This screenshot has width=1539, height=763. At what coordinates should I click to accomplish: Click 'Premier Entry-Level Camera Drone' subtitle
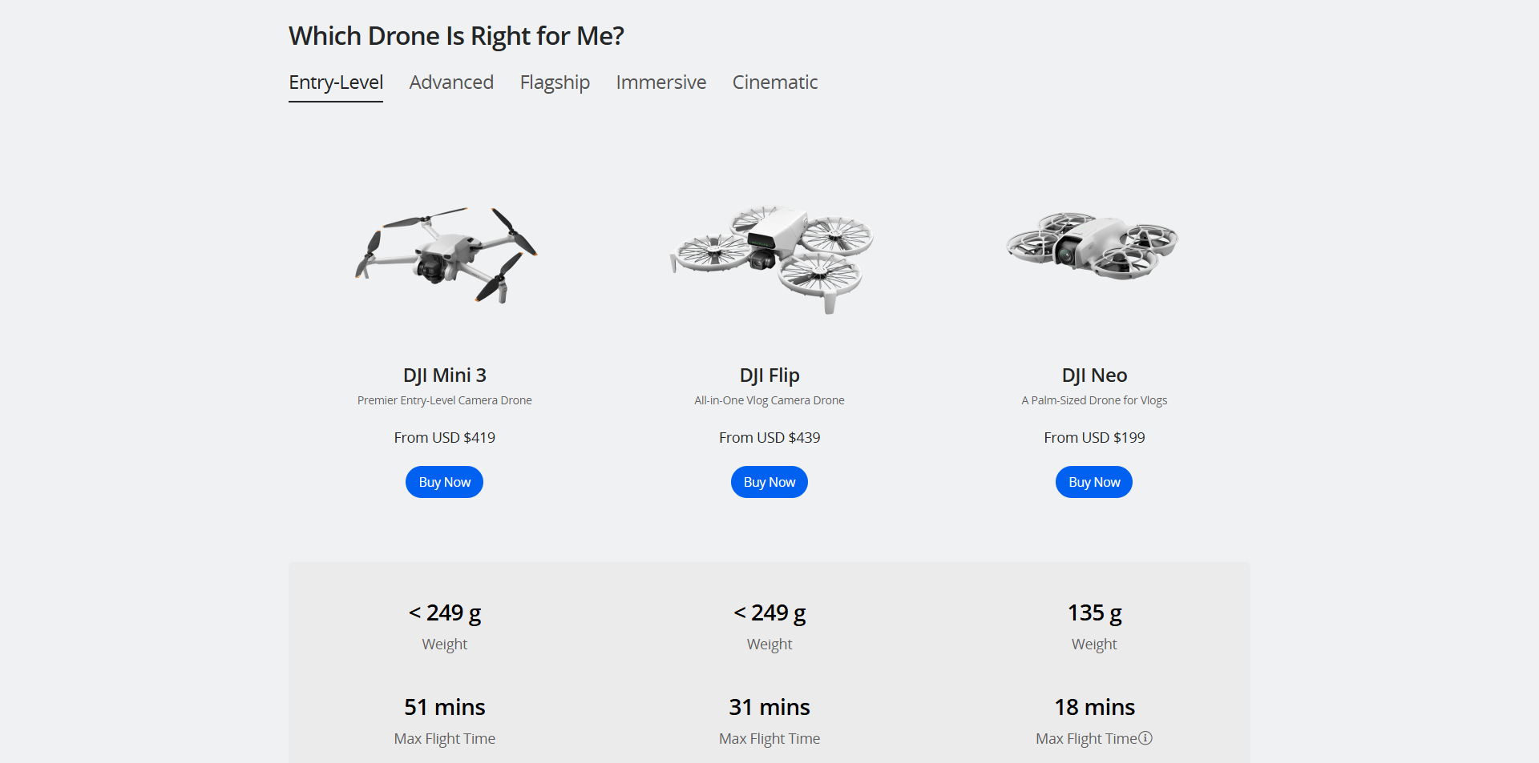(x=444, y=400)
